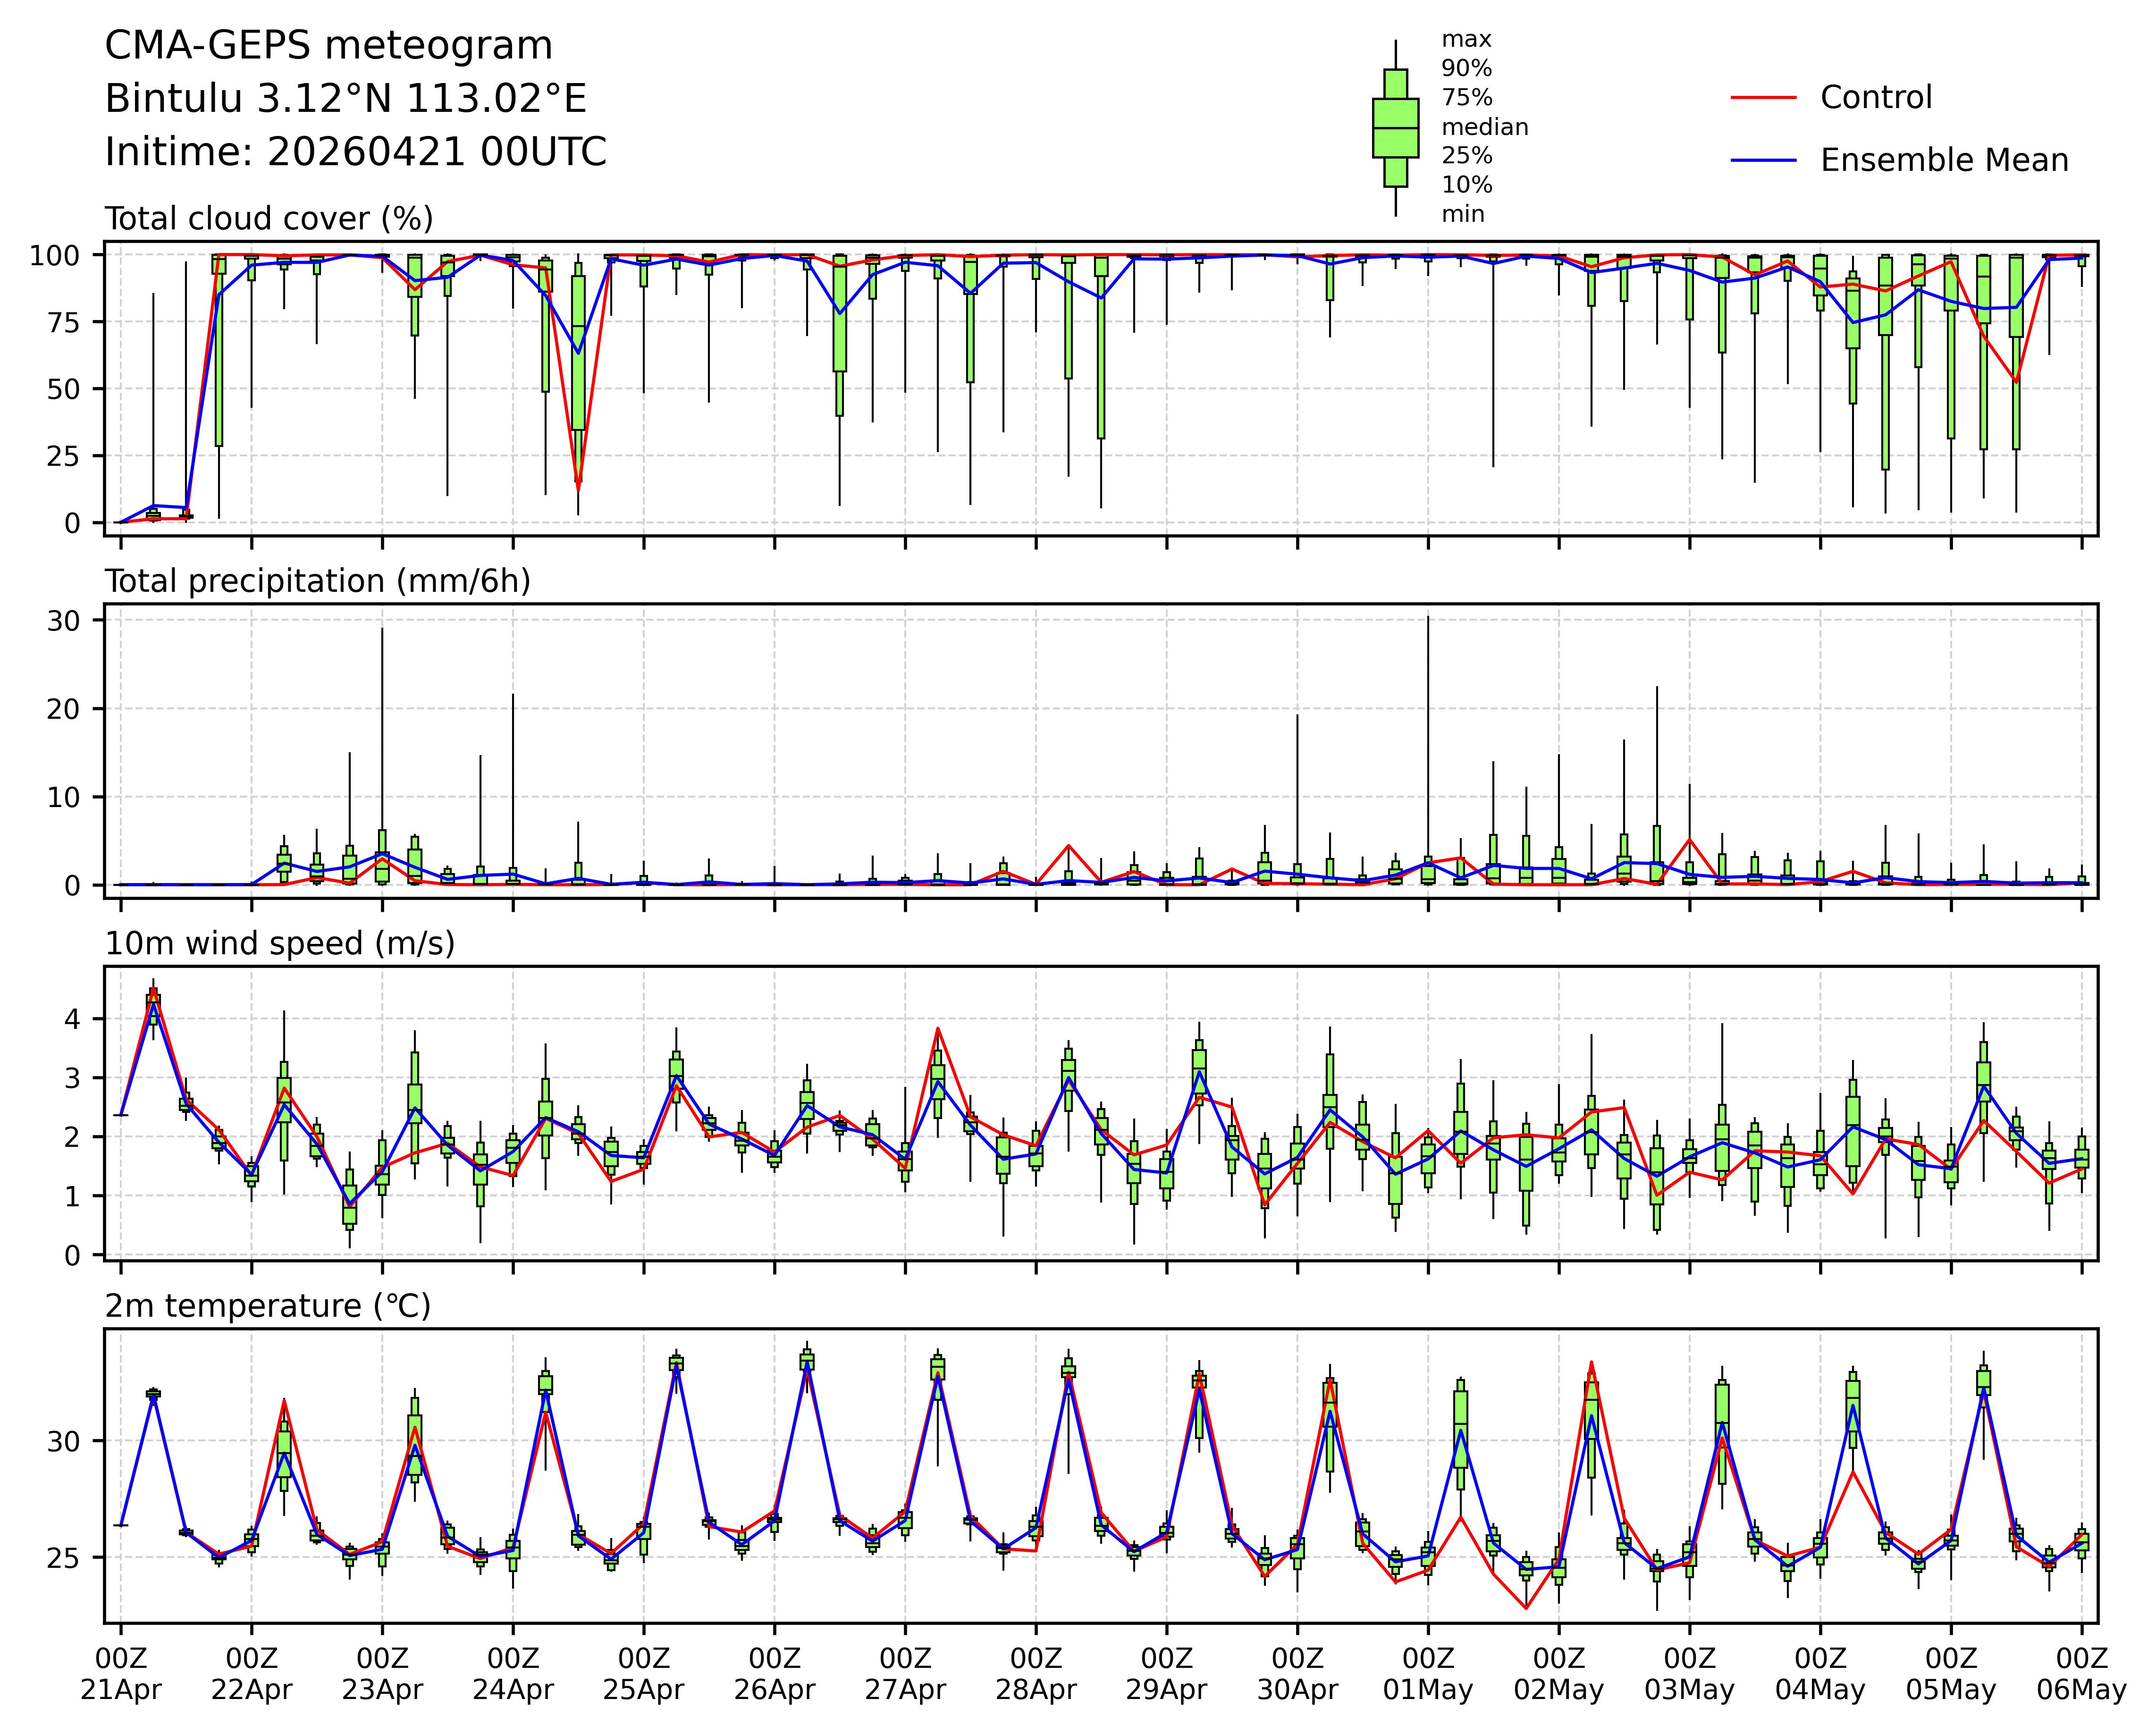Click the '00Z 21Apr' x-axis label
2156x1733 pixels.
click(121, 1675)
